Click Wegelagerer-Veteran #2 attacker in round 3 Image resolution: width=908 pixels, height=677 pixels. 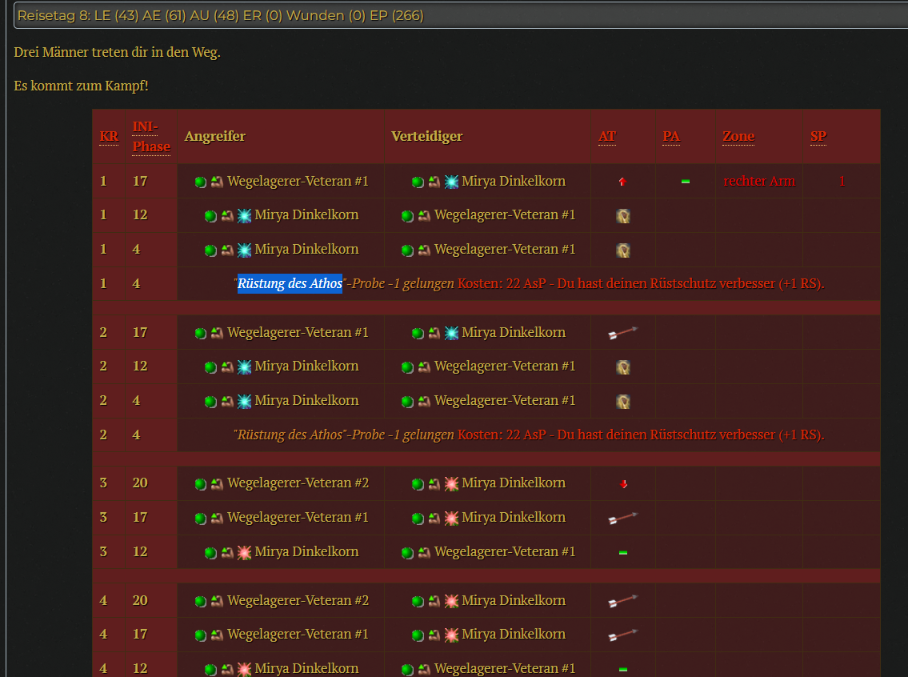coord(298,483)
